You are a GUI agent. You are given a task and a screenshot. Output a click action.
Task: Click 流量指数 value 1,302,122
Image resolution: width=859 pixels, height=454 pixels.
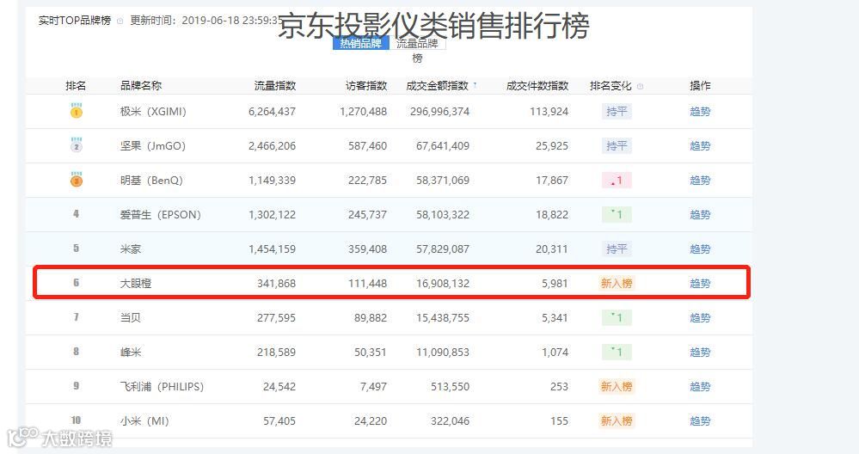tap(272, 215)
